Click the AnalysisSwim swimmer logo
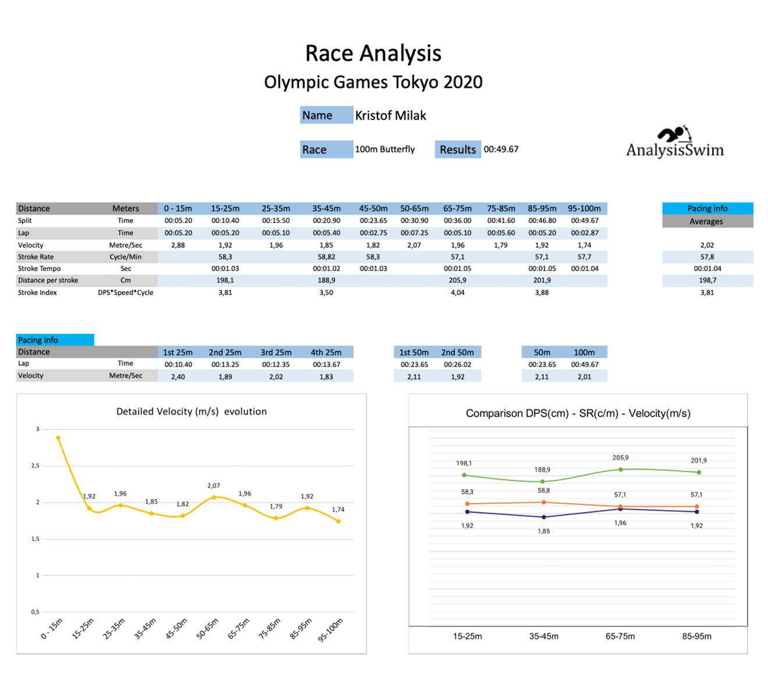 tap(675, 143)
